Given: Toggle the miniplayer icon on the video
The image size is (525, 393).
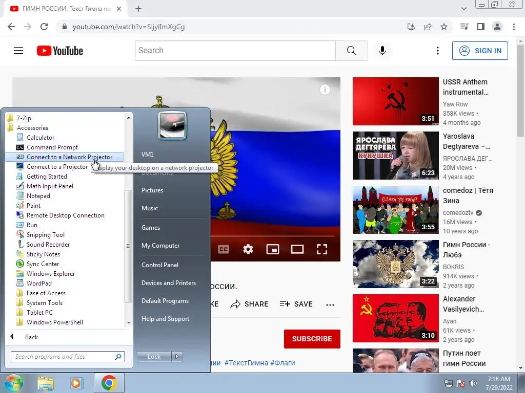Looking at the screenshot, I should click(273, 249).
